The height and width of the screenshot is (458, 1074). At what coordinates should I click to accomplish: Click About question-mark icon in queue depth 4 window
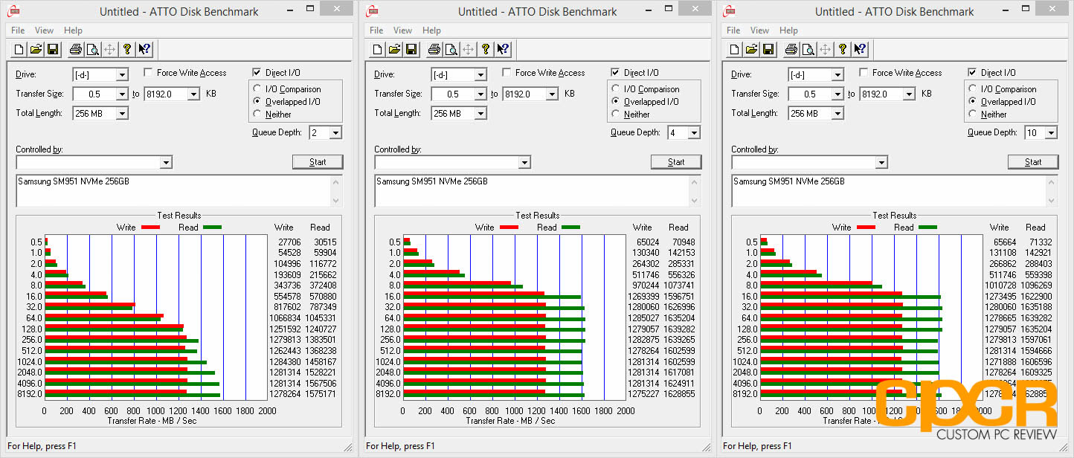tap(485, 50)
